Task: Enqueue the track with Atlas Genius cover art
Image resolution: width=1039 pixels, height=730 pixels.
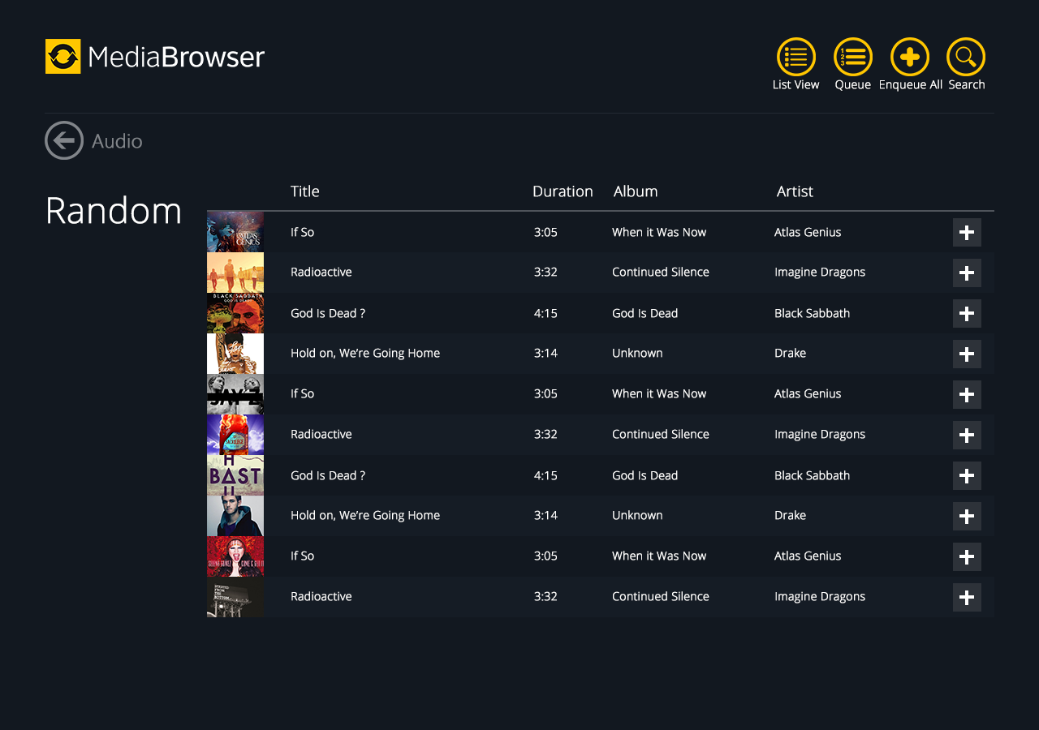Action: (x=967, y=232)
